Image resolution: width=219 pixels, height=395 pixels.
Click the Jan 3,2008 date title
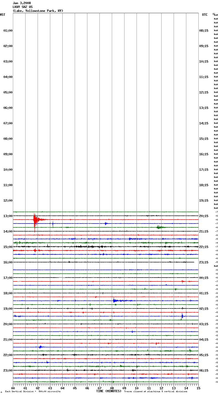(x=22, y=3)
